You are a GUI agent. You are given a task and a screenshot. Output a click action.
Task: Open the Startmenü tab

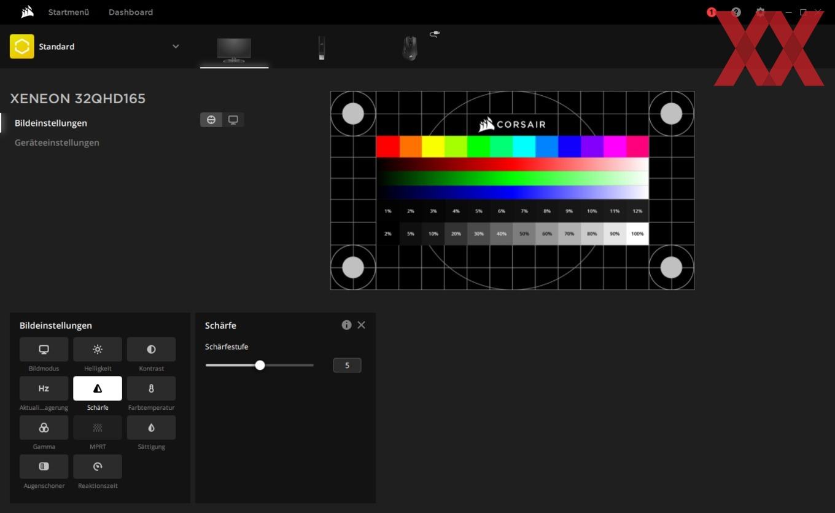click(69, 12)
